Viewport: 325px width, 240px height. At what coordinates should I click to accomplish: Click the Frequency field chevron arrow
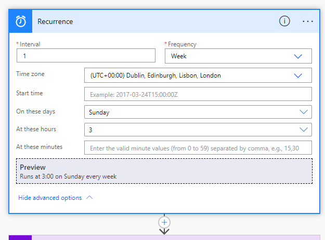(x=298, y=56)
